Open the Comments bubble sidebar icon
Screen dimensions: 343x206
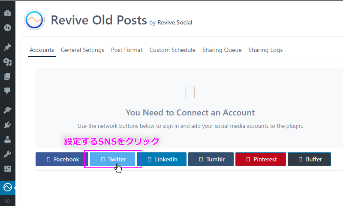click(7, 91)
